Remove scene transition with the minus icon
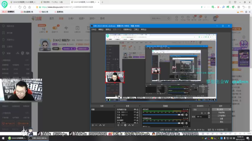The height and width of the screenshot is (141, 252). pyautogui.click(x=205, y=113)
